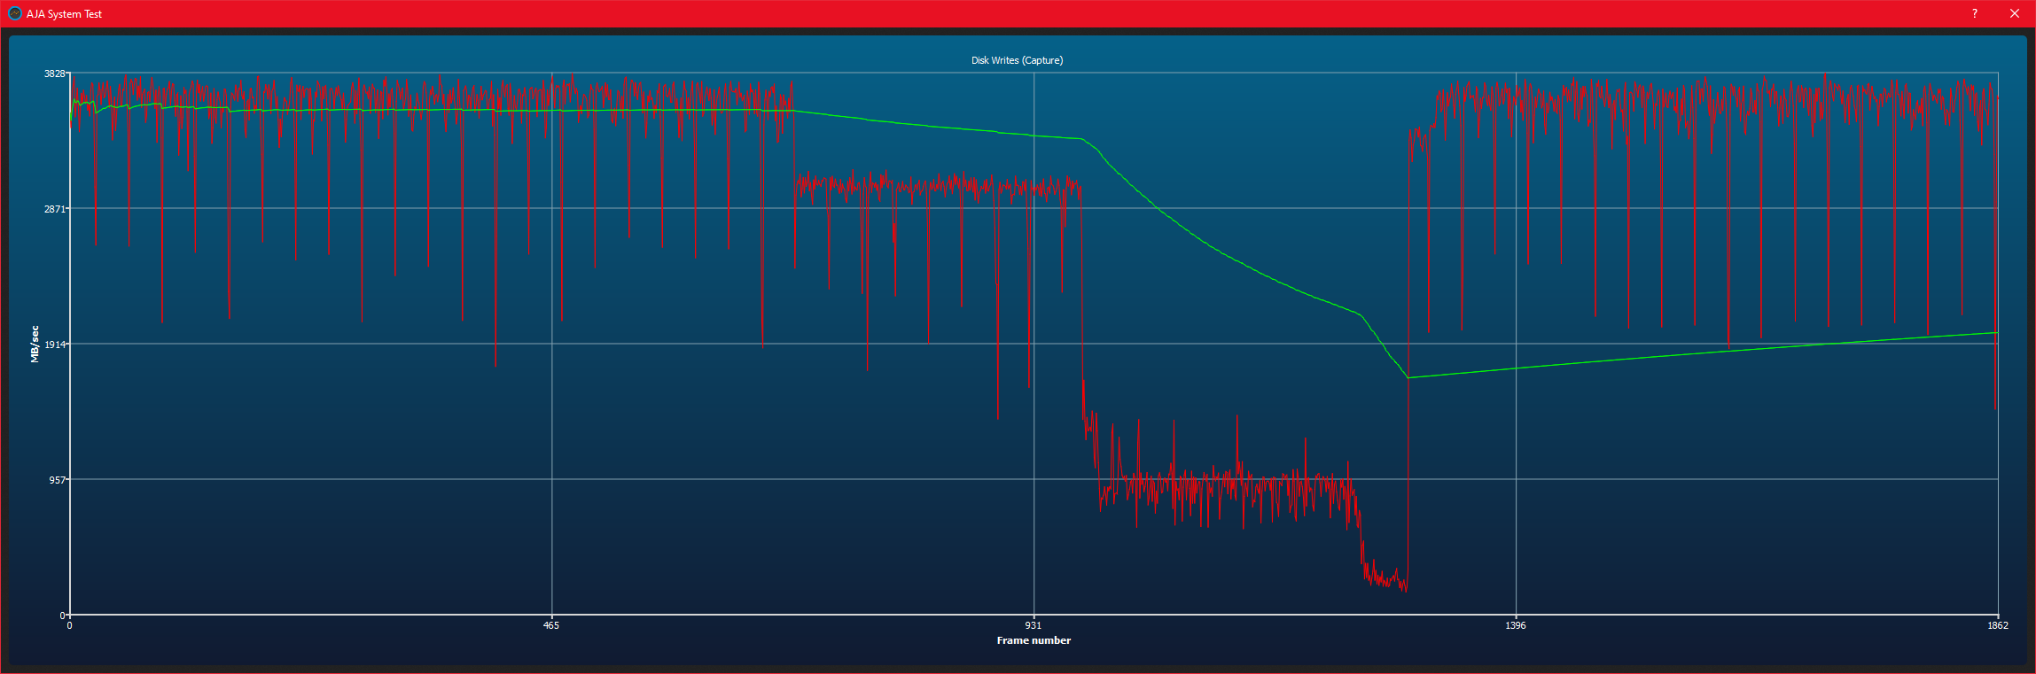Select the 2871 tick on the Y-axis
Screen dimensions: 2036x674
pos(54,208)
